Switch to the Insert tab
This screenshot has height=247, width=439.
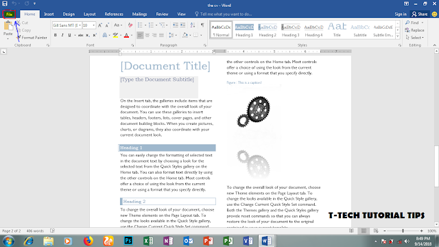pos(49,14)
